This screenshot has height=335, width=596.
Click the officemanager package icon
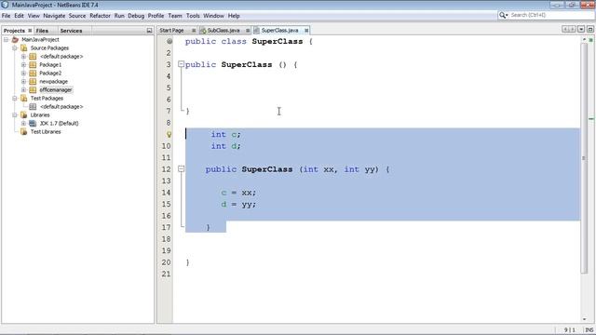pos(33,89)
